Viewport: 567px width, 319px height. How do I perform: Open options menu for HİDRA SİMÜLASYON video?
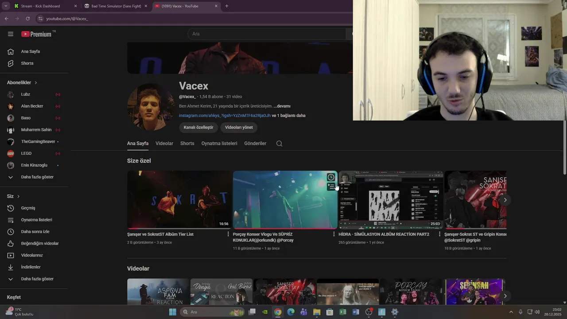point(440,234)
